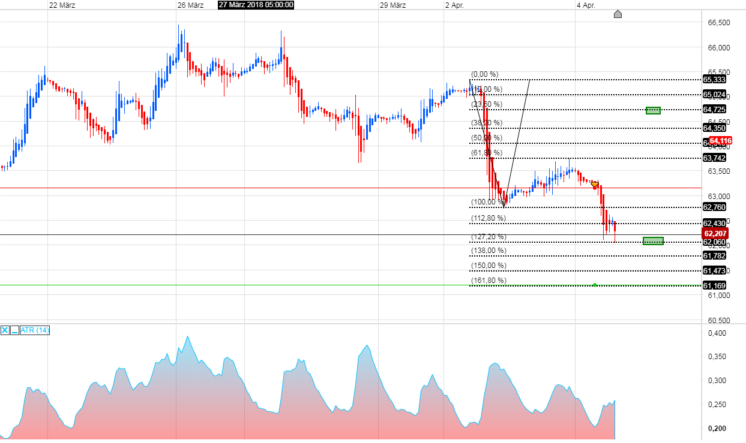The image size is (746, 443).
Task: Select the (112,80 %) Fibonacci level text
Action: click(x=488, y=218)
